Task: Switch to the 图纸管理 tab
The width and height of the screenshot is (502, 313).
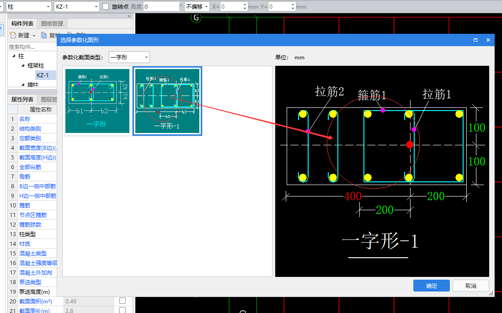Action: (x=52, y=24)
